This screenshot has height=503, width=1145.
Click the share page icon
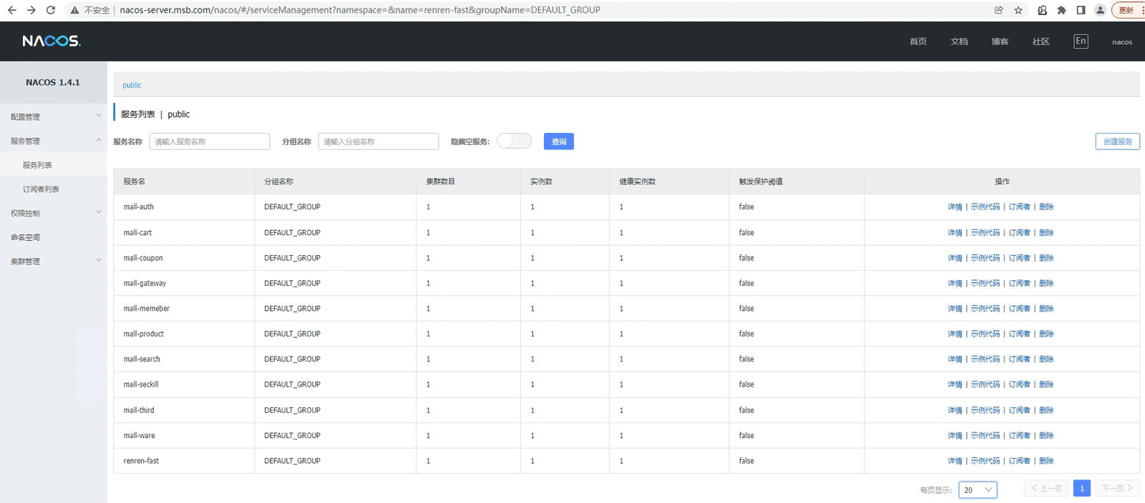click(998, 10)
